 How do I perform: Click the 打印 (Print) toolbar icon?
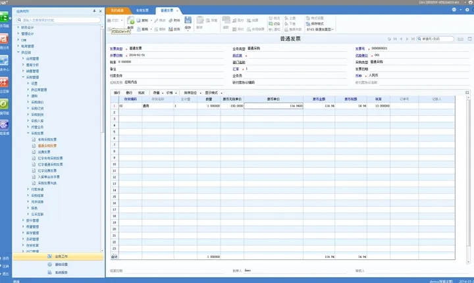[113, 20]
